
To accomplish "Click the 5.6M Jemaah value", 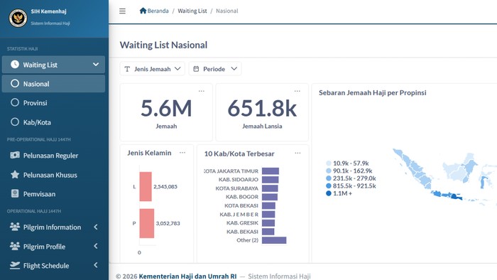I will tap(166, 108).
